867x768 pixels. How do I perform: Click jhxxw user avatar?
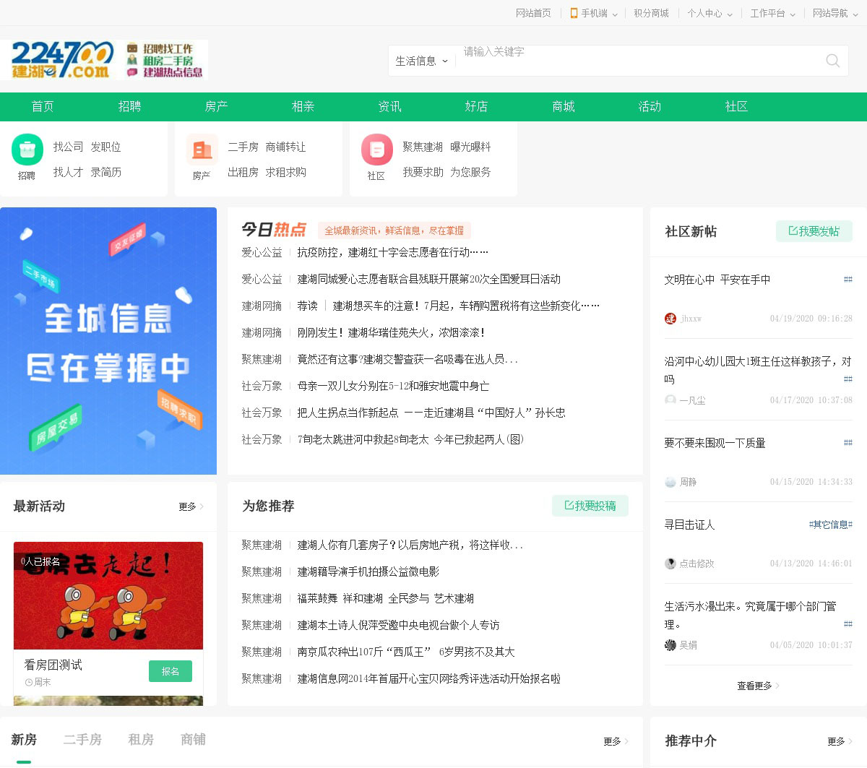(x=670, y=319)
